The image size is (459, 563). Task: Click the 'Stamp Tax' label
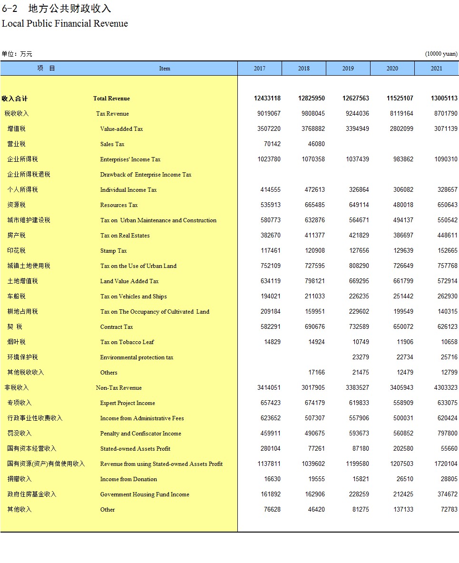tap(113, 251)
